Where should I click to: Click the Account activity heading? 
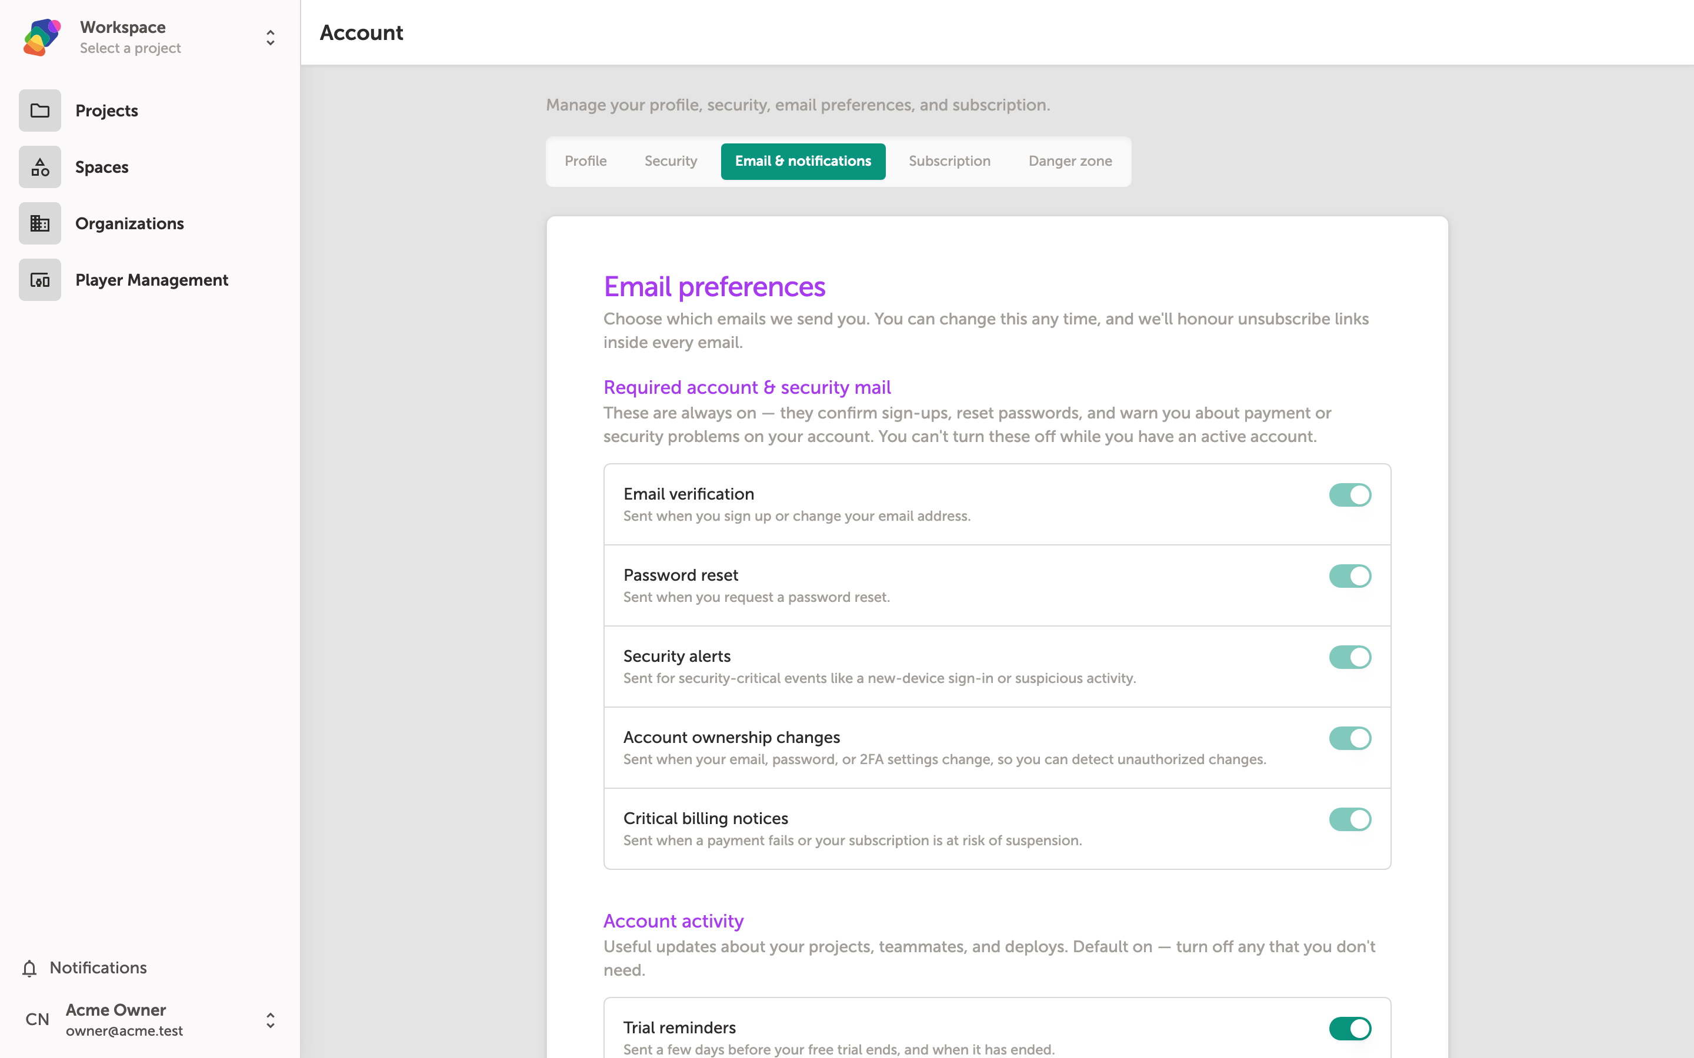(x=673, y=921)
